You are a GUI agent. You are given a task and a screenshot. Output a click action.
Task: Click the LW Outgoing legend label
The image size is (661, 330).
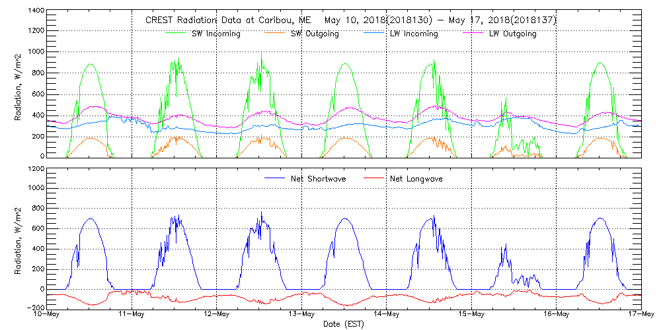[513, 34]
